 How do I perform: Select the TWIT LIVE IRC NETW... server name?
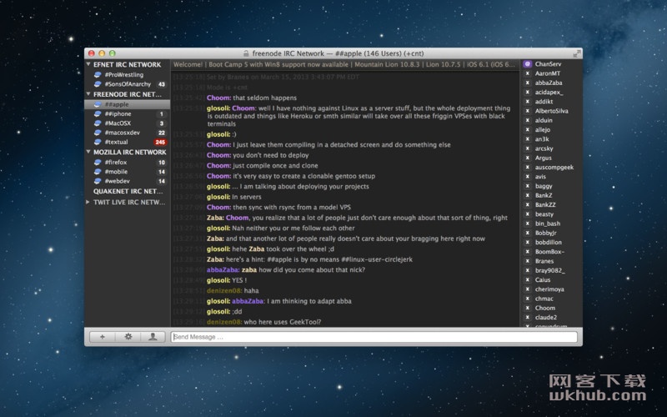pos(129,202)
